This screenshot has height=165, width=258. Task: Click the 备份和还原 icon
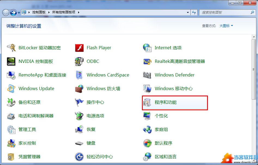11,102
